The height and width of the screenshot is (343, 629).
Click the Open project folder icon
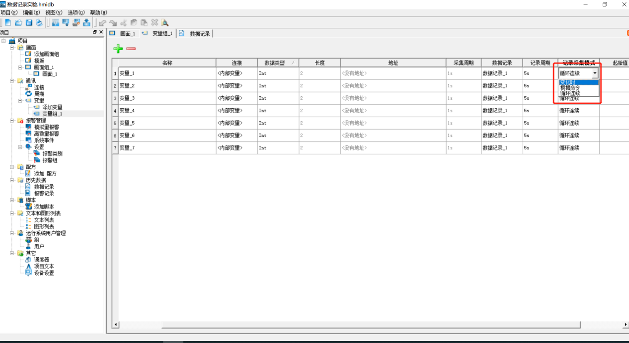point(18,22)
